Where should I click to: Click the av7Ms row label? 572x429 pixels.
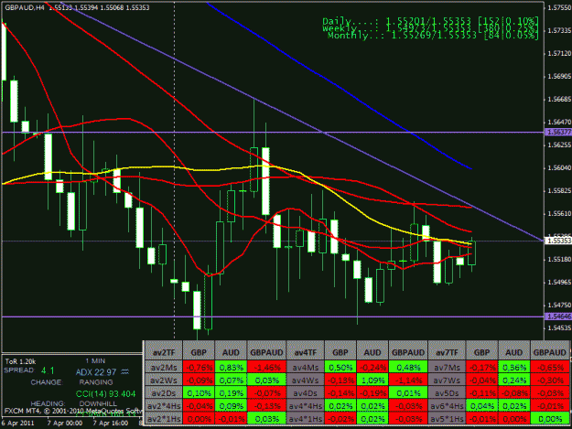[x=447, y=368]
